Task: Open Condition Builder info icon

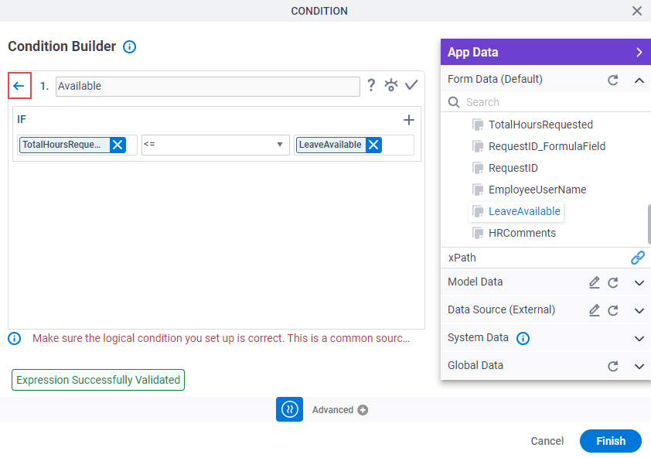Action: [x=130, y=47]
